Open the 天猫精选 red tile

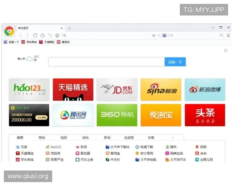[x=73, y=90]
